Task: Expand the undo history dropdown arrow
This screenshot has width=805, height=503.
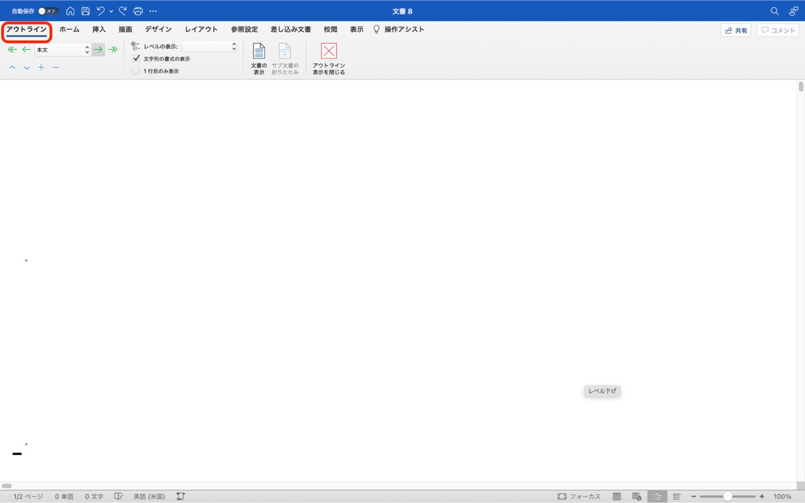Action: [x=111, y=11]
